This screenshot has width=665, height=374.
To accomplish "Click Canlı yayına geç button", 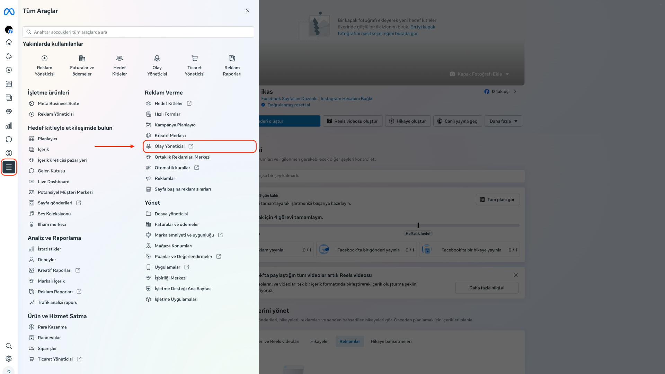I will (x=457, y=121).
